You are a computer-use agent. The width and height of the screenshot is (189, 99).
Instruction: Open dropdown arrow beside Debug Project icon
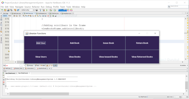(x=53, y=10)
